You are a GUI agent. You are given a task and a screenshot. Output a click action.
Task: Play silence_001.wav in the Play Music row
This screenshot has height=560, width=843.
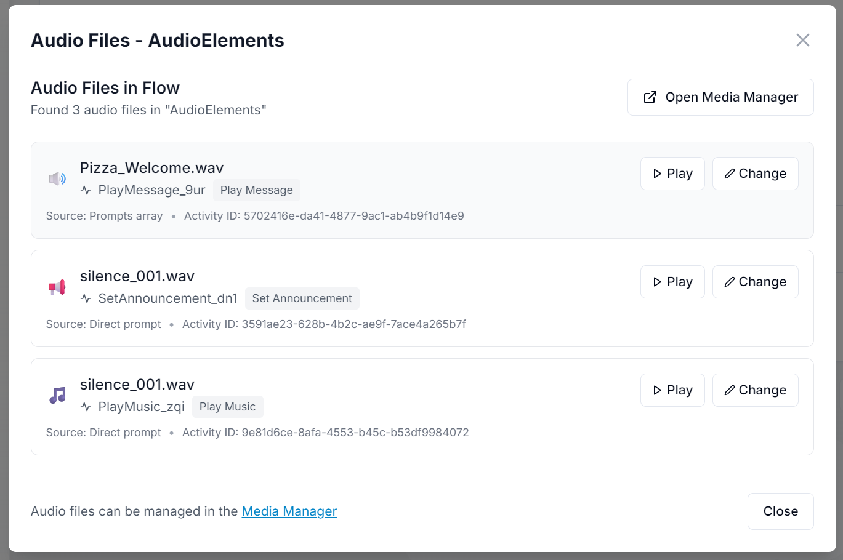[x=672, y=390]
